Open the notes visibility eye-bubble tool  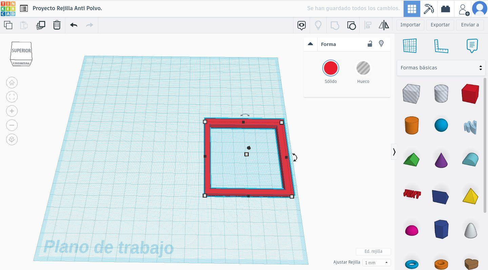[302, 25]
